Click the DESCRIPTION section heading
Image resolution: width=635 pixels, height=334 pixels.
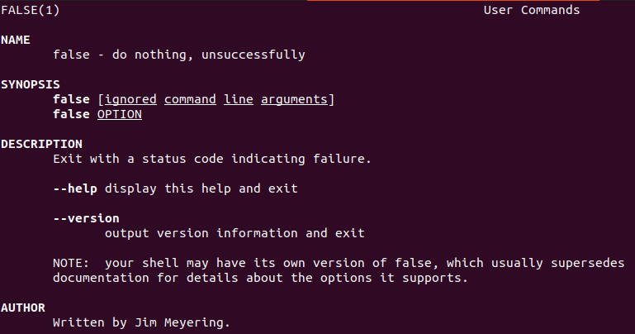tap(41, 144)
